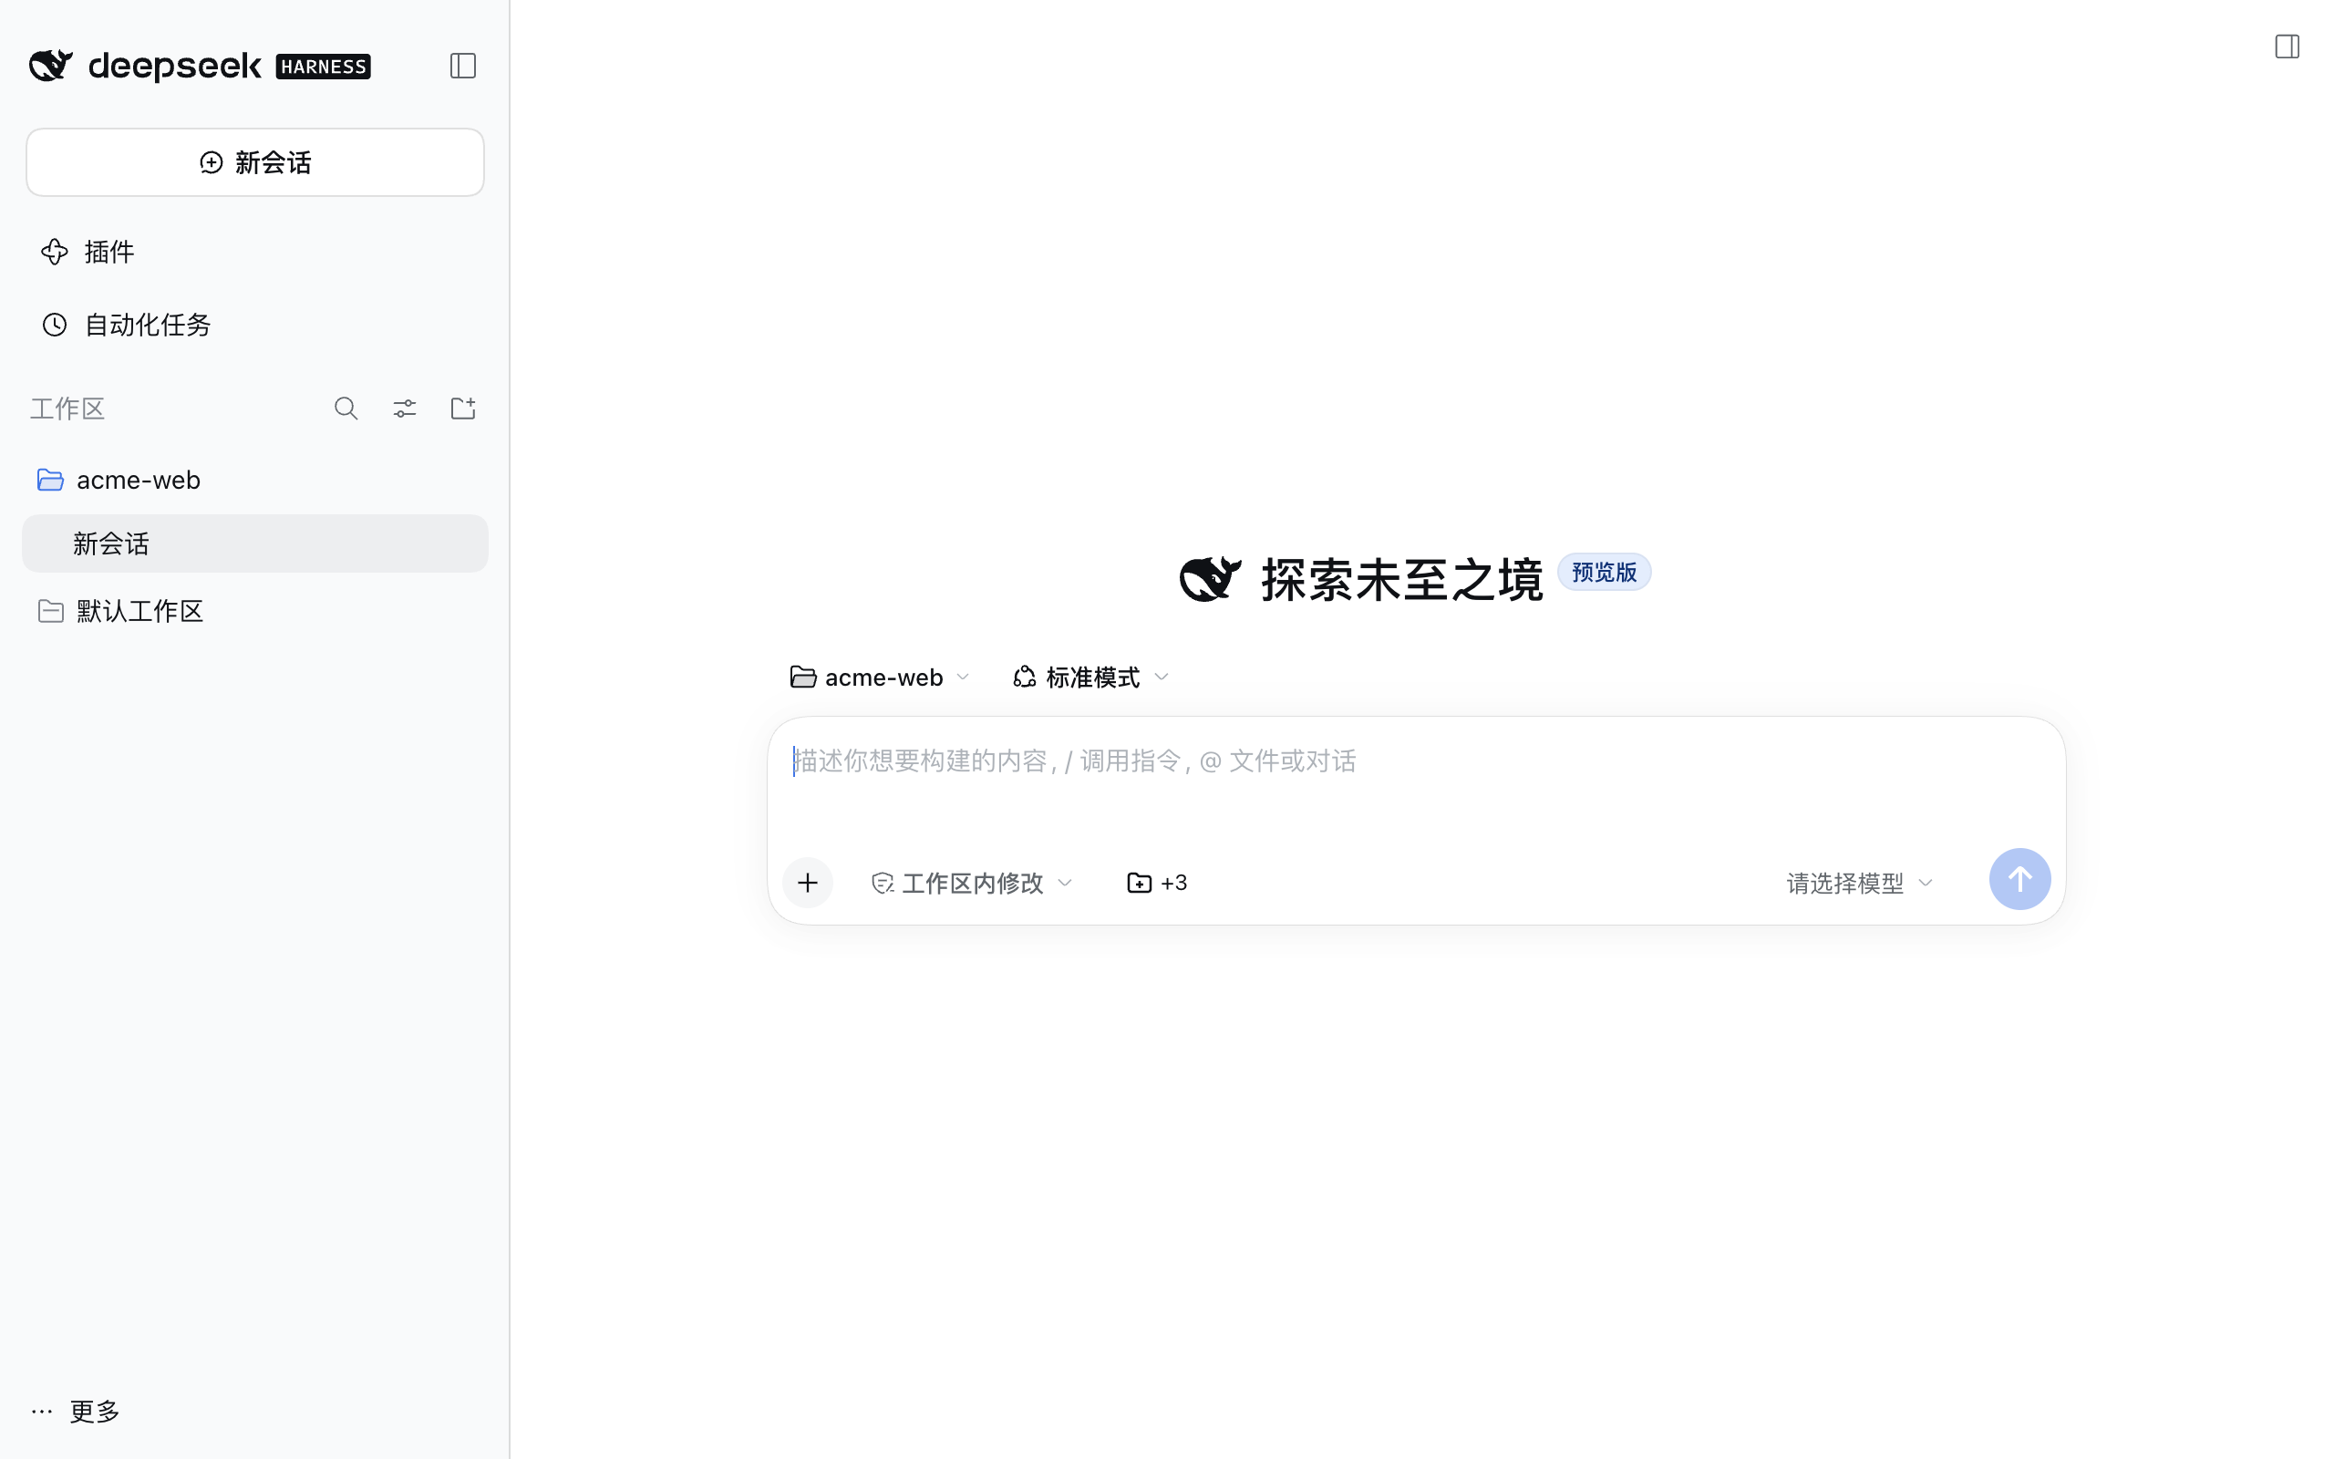This screenshot has width=2334, height=1459.
Task: Click the 探索未至之境 heading
Action: (1401, 579)
